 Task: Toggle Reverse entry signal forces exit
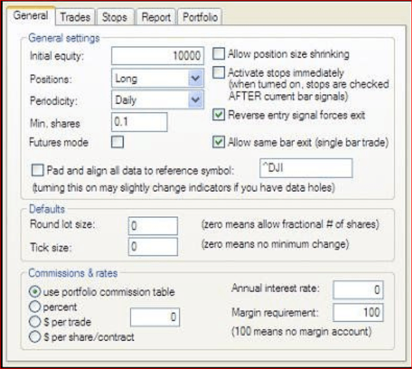pos(219,114)
